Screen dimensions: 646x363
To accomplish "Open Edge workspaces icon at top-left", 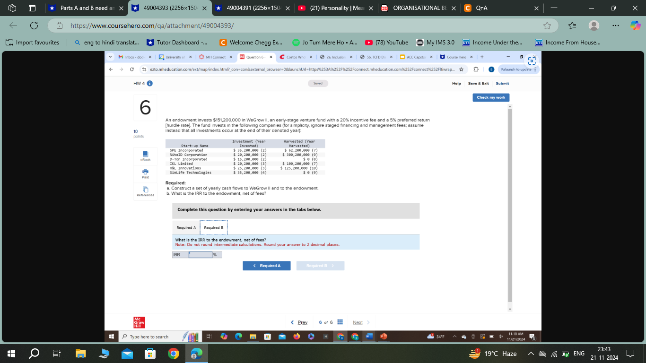I will (12, 8).
